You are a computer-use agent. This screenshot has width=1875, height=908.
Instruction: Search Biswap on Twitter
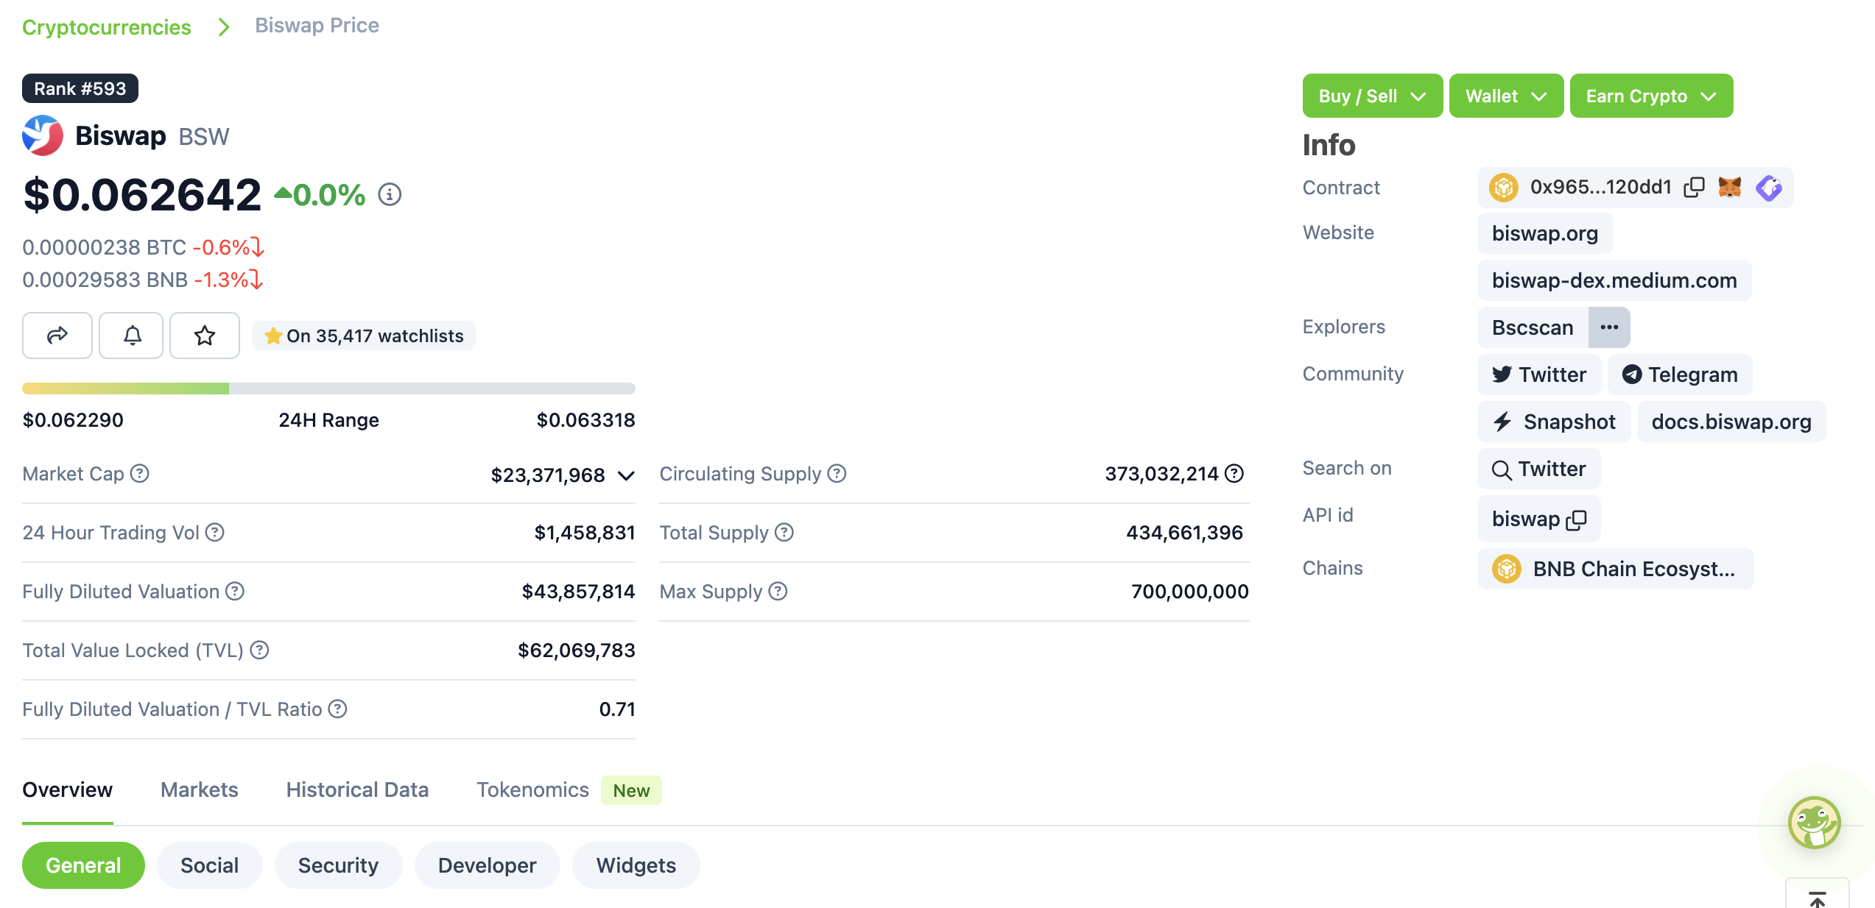(x=1538, y=469)
